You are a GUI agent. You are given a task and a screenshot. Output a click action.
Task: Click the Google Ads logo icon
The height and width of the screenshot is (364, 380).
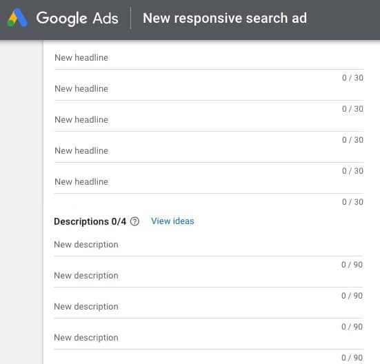click(x=17, y=18)
